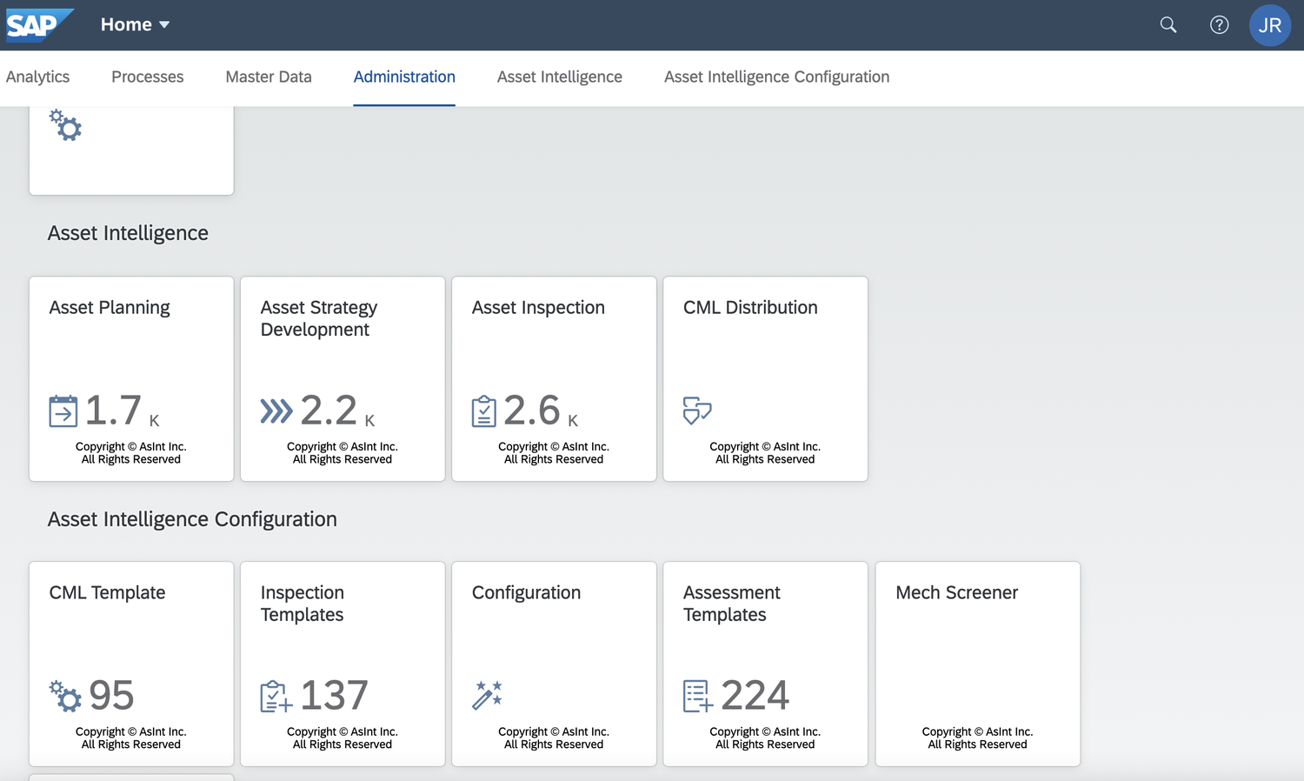Switch to the Asset Intelligence tab
Image resolution: width=1304 pixels, height=781 pixels.
tap(560, 77)
